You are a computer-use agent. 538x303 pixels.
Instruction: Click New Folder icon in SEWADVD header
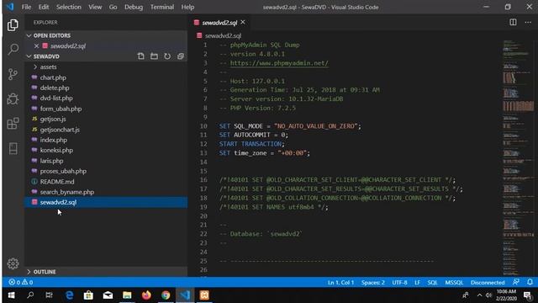click(x=154, y=56)
